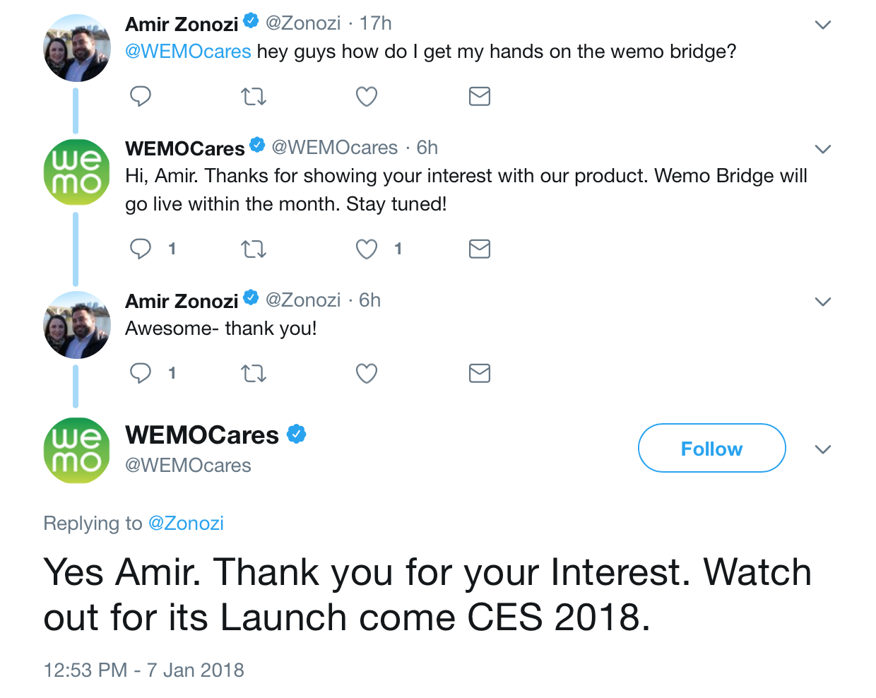
Task: Open Amir Zonozi's profile photo on first tweet
Action: coord(77,48)
